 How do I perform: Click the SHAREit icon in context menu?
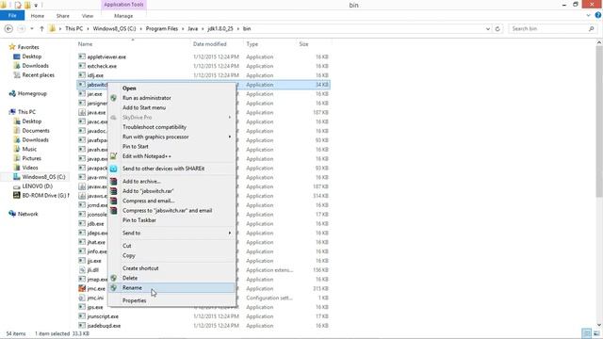click(x=113, y=169)
